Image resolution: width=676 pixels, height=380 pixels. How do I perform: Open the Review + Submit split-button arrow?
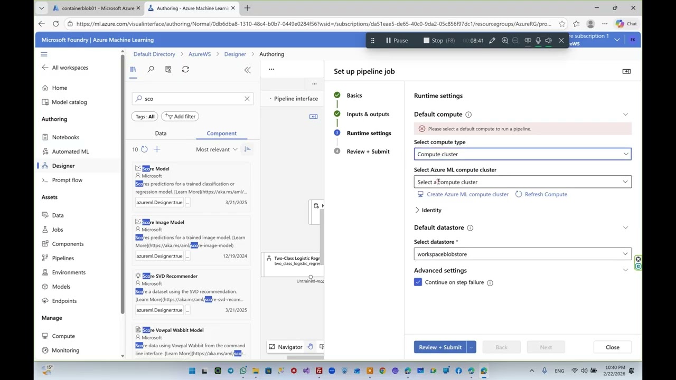coord(471,347)
